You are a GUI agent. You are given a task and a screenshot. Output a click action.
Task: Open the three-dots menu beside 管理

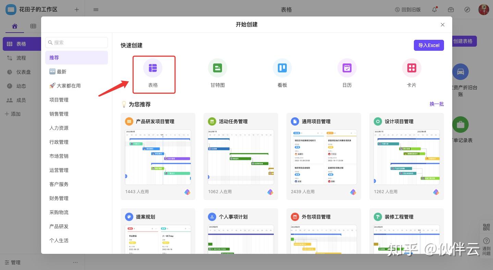point(75,262)
